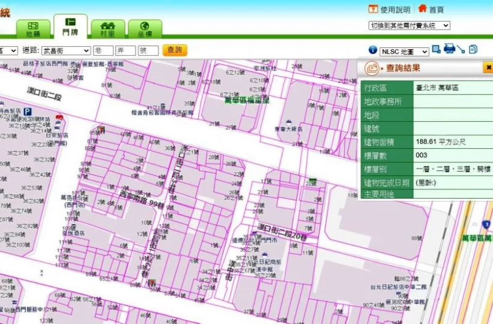Click the blue info icon beside NLSC 地圖

pos(373,50)
